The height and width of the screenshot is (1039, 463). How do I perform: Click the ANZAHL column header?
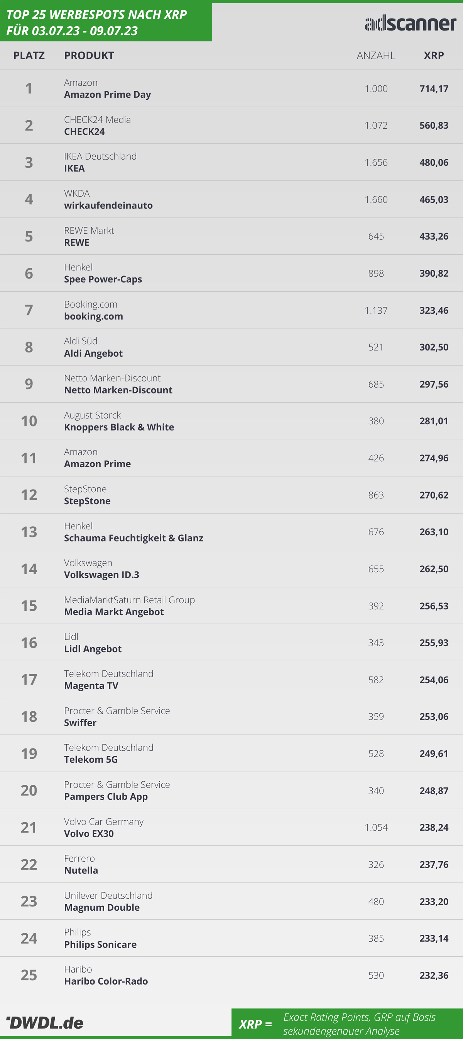(x=376, y=55)
